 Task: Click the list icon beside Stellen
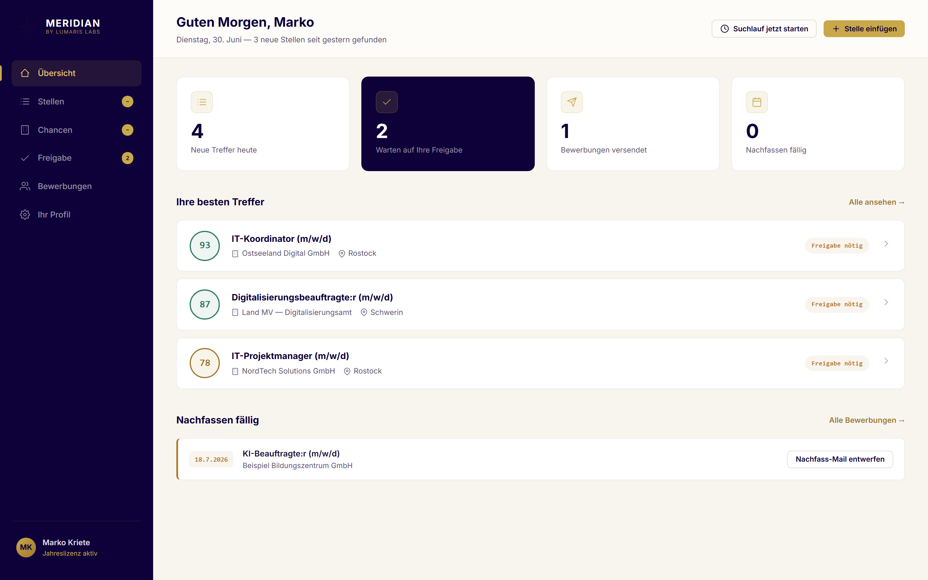[x=25, y=101]
